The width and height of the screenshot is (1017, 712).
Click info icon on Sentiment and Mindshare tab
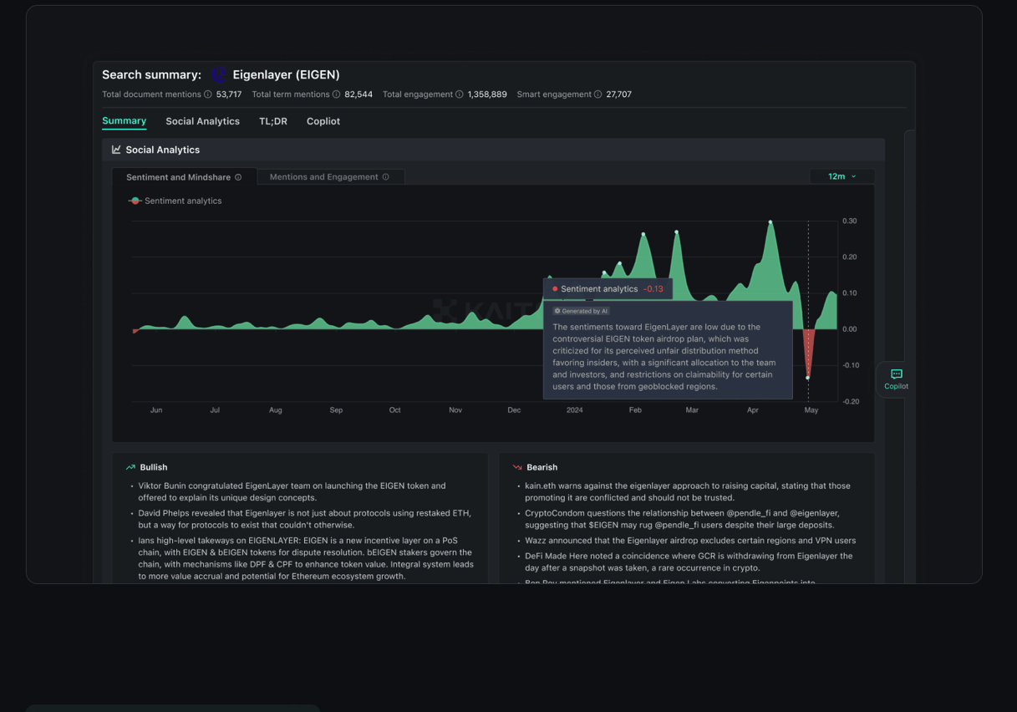tap(238, 177)
